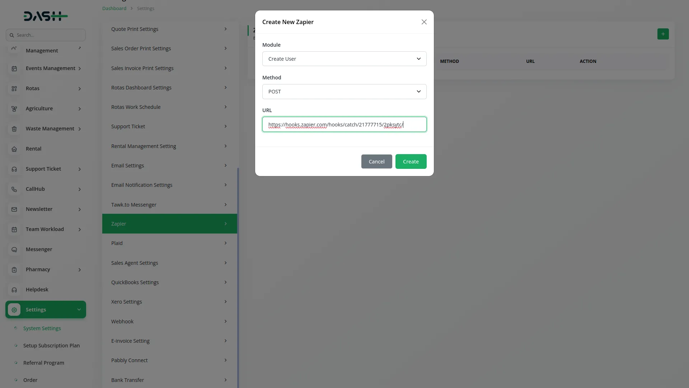The image size is (689, 388).
Task: Select the Events Management calendar icon
Action: point(14,68)
